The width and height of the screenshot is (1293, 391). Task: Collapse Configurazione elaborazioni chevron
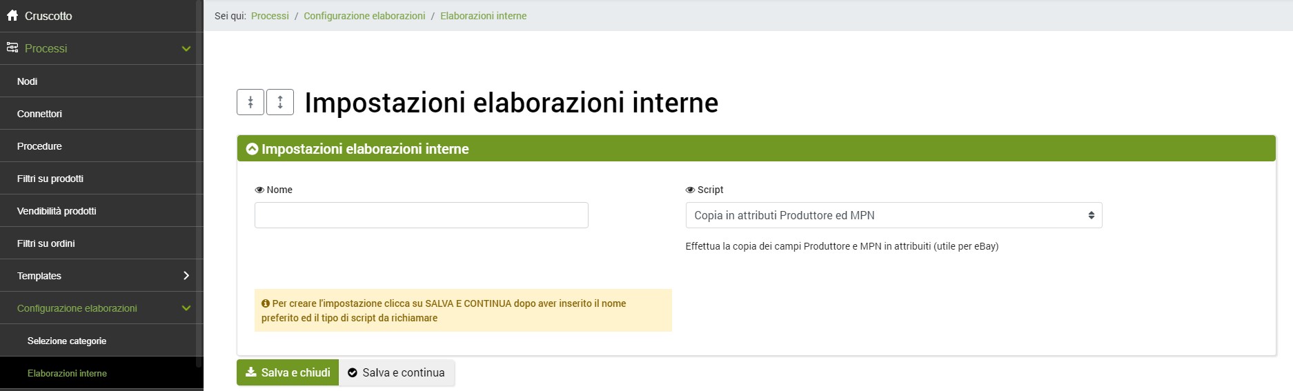[186, 308]
